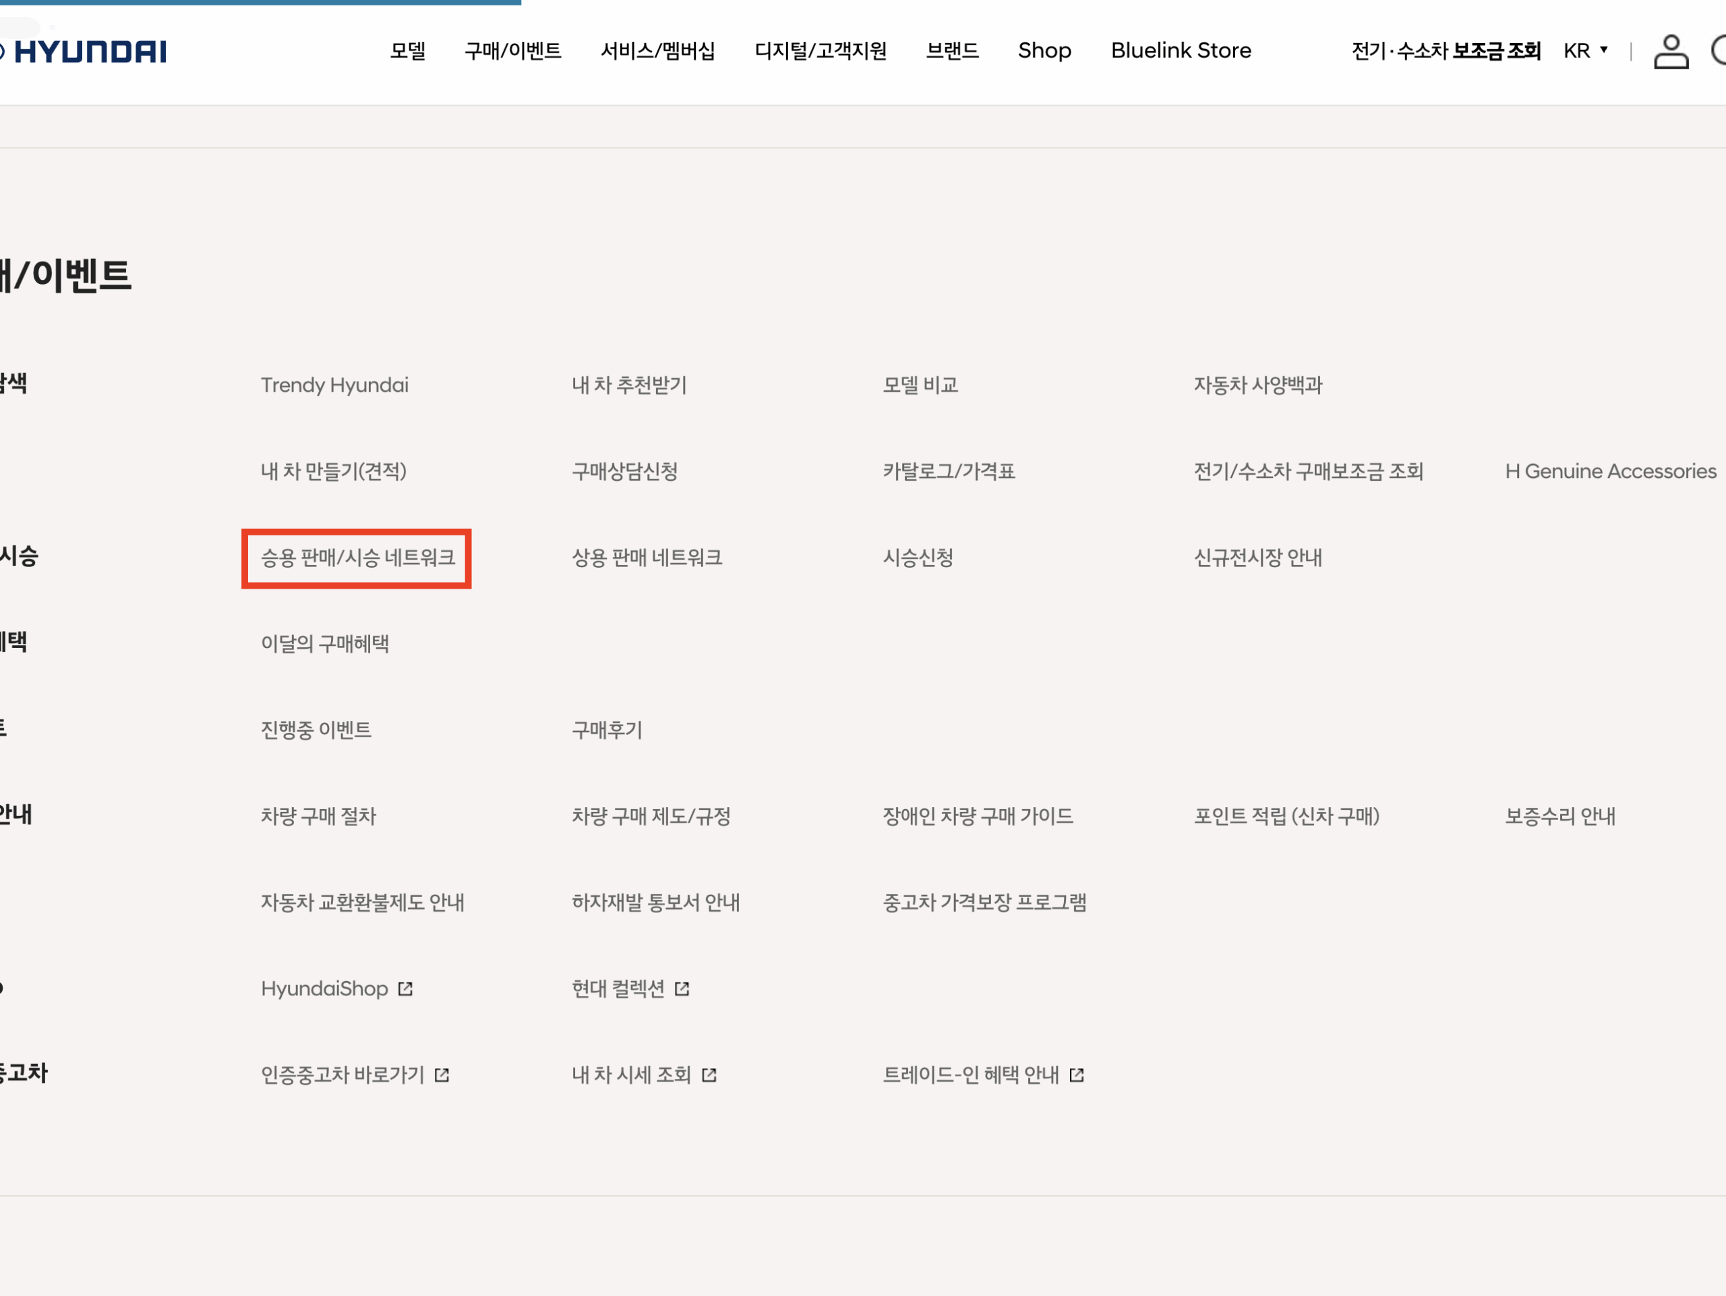Click the H Genuine Accessories link
1726x1296 pixels.
tap(1611, 471)
